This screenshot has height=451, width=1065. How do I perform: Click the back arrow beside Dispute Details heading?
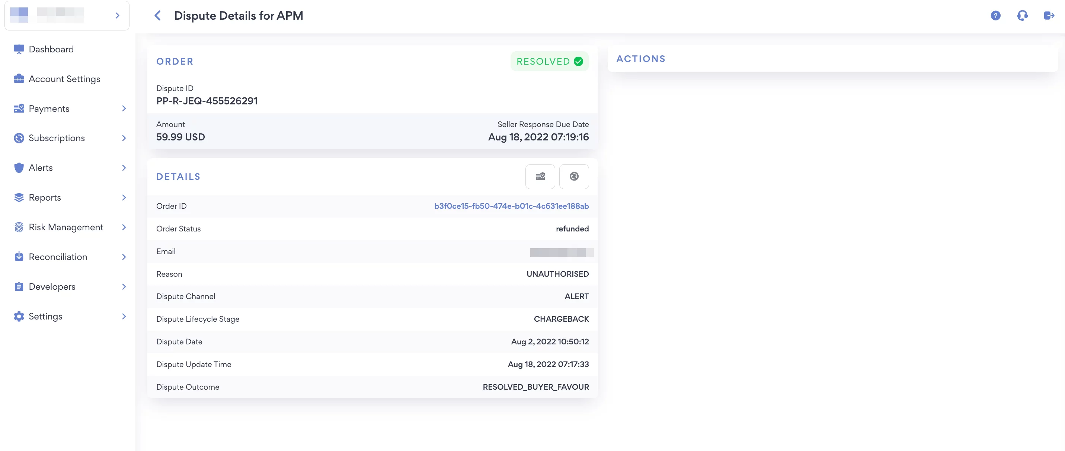tap(157, 15)
